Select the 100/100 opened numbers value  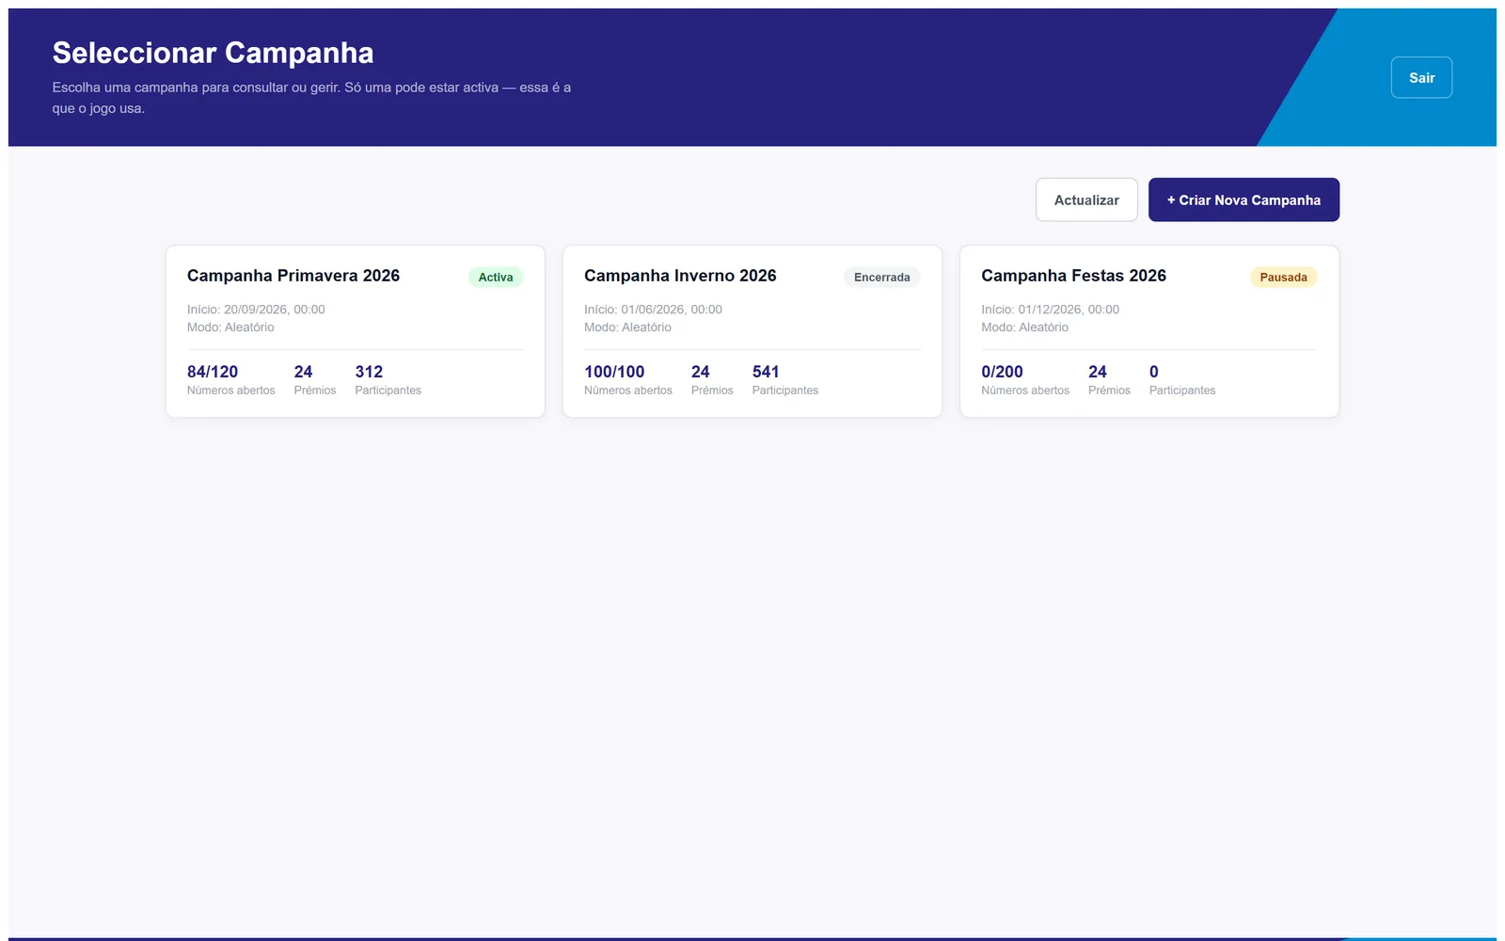614,372
